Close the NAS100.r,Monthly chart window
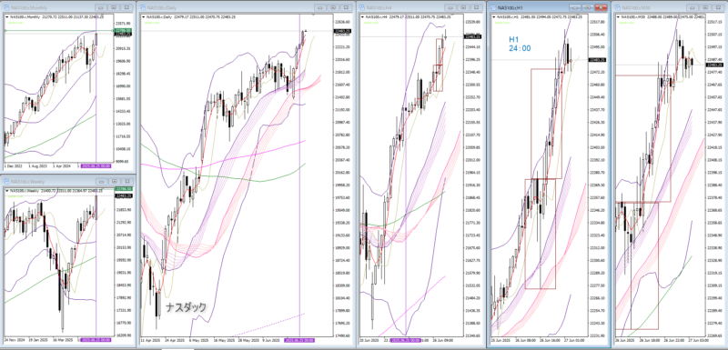Screen dimensions: 728x350 pyautogui.click(x=126, y=8)
